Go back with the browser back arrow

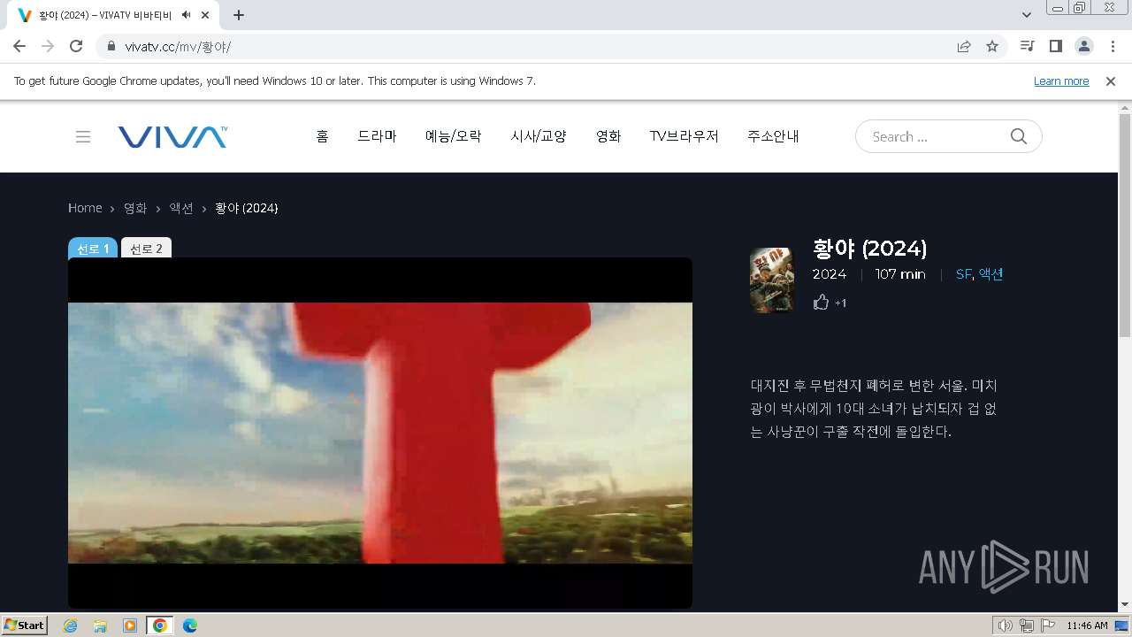(x=19, y=46)
